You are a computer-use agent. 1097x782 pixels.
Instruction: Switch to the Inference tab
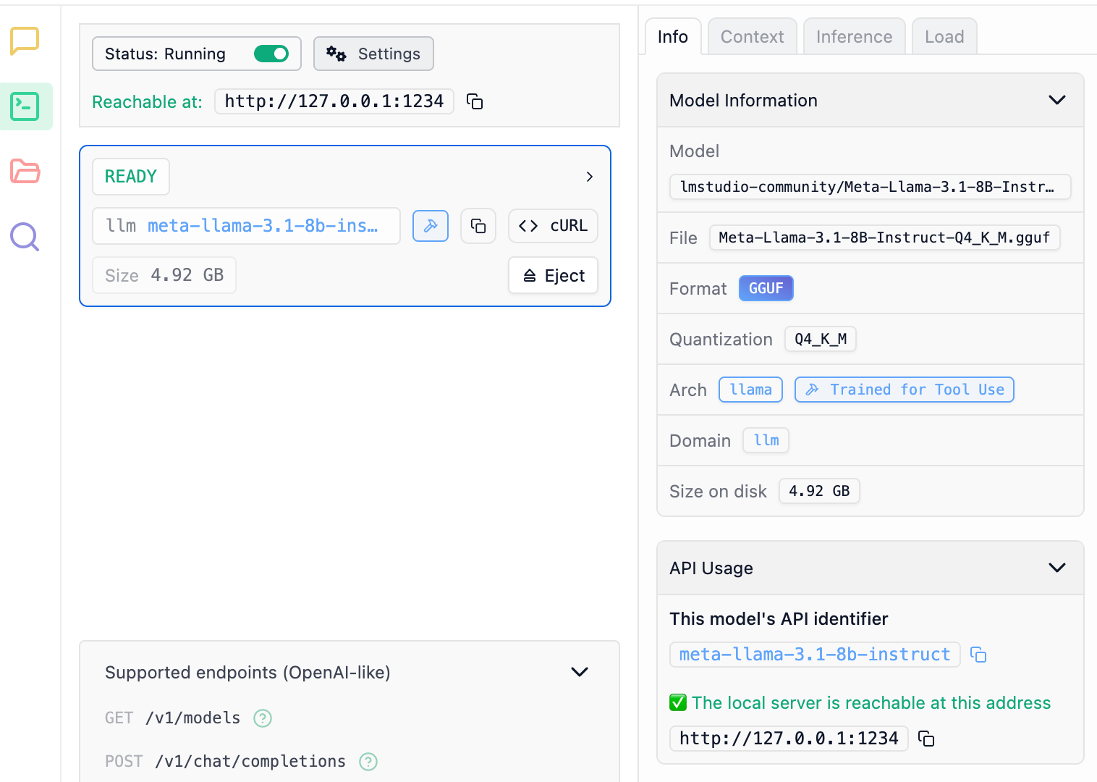pyautogui.click(x=855, y=37)
